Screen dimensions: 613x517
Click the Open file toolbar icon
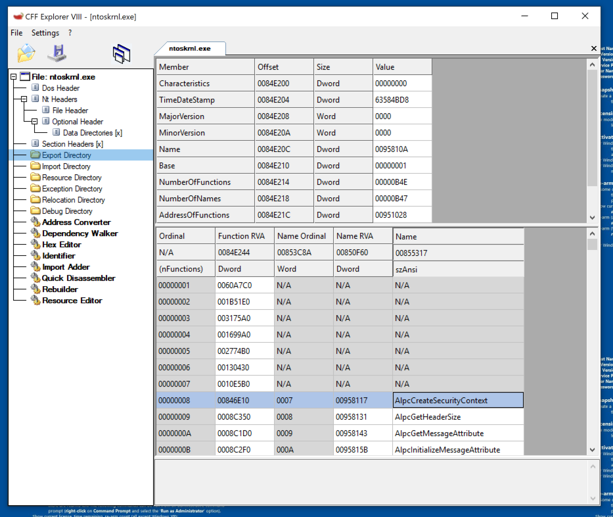click(26, 53)
